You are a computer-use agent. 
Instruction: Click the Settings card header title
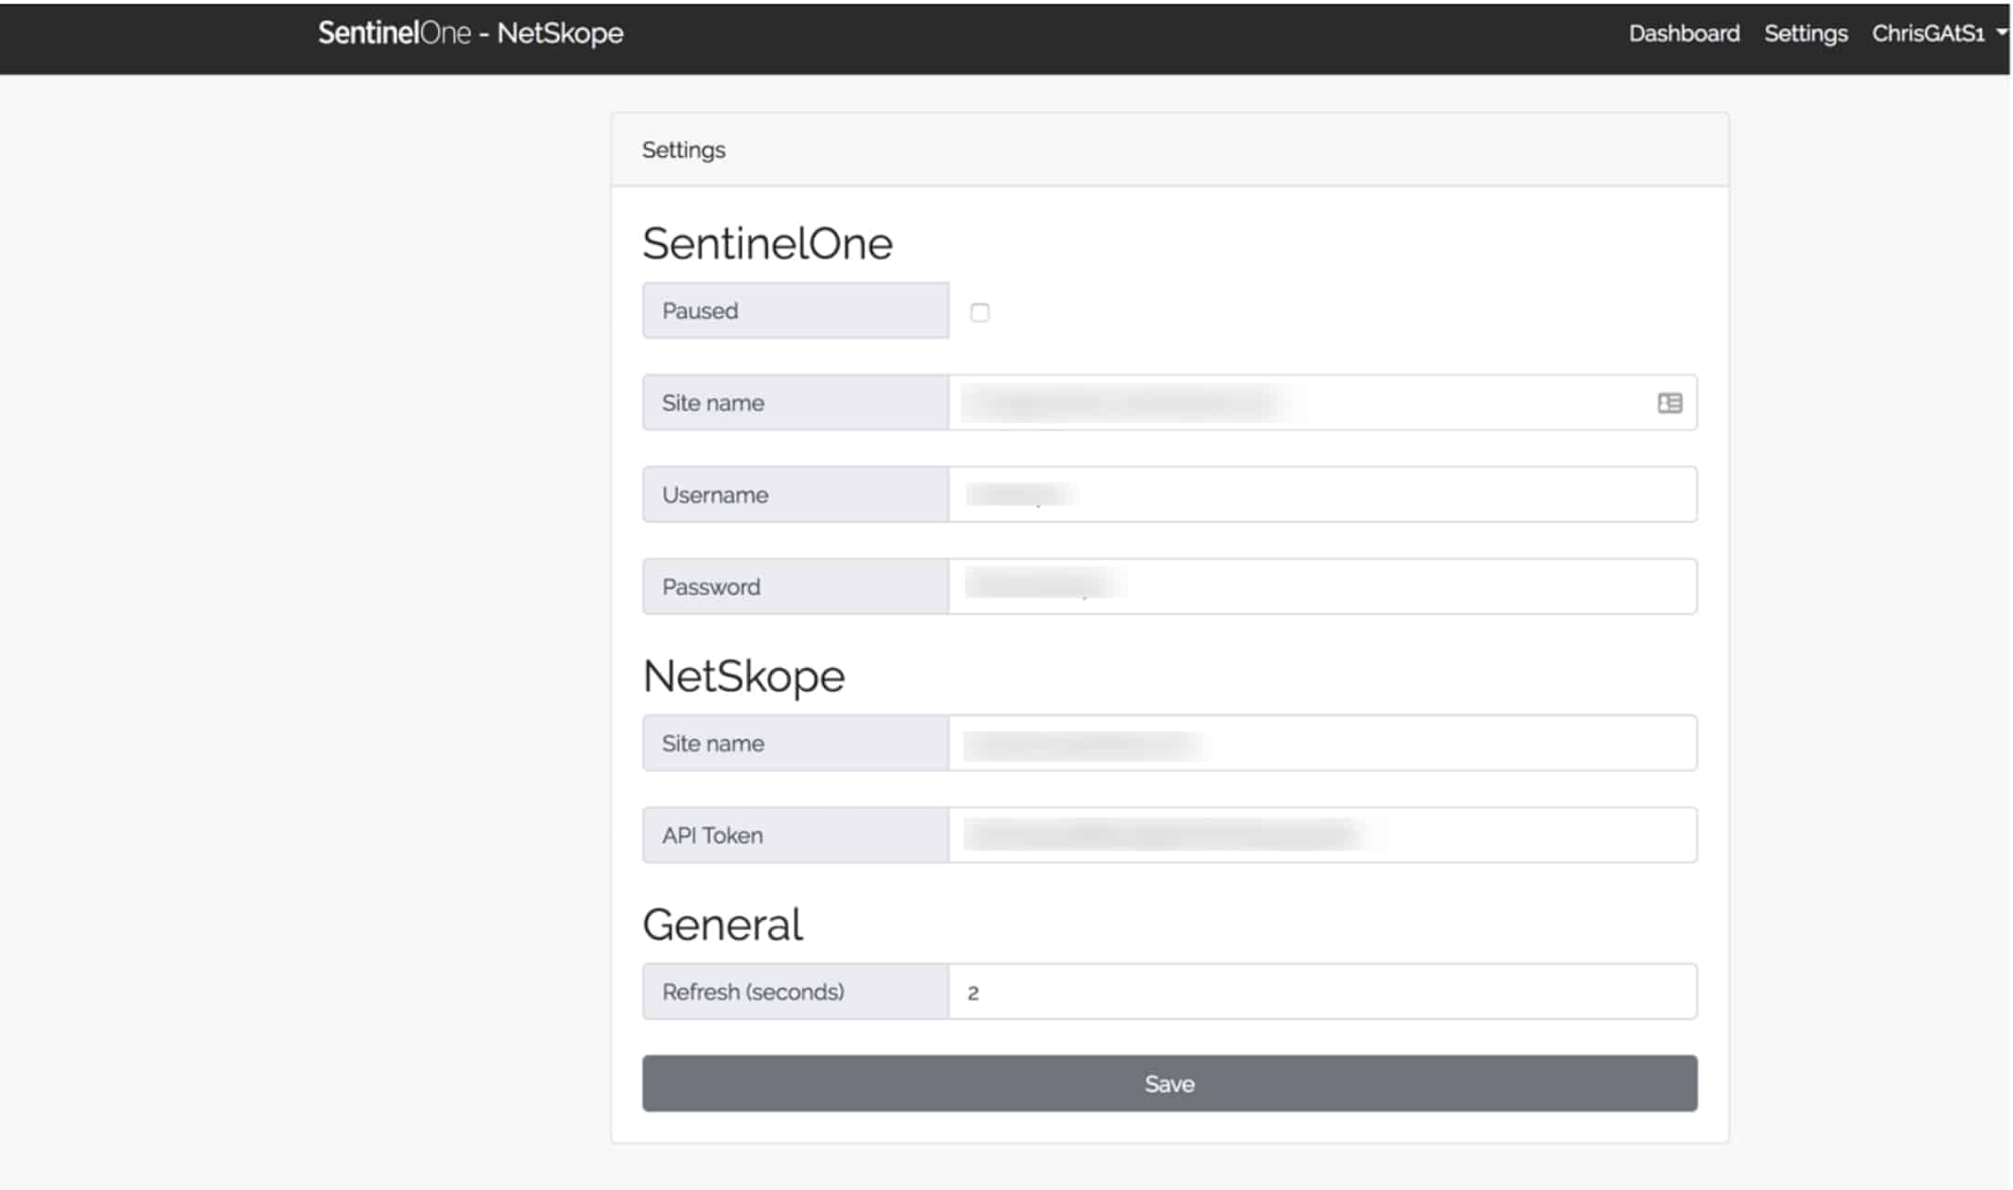tap(683, 150)
